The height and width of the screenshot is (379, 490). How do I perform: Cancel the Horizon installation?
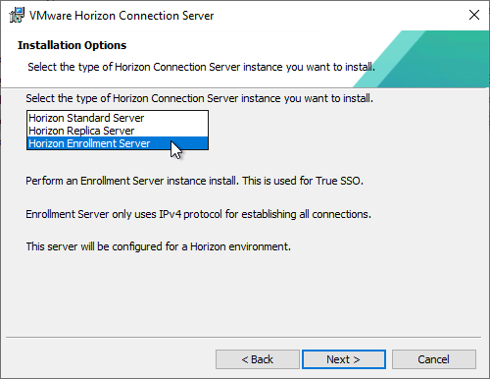click(434, 359)
